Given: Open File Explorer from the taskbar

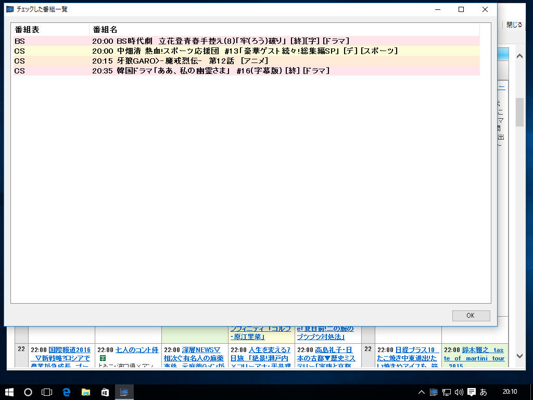Looking at the screenshot, I should (86, 392).
